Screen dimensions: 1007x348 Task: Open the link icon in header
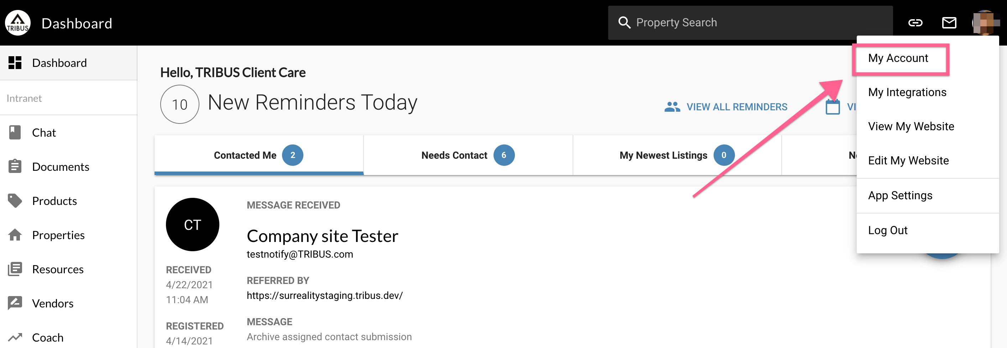(x=915, y=23)
